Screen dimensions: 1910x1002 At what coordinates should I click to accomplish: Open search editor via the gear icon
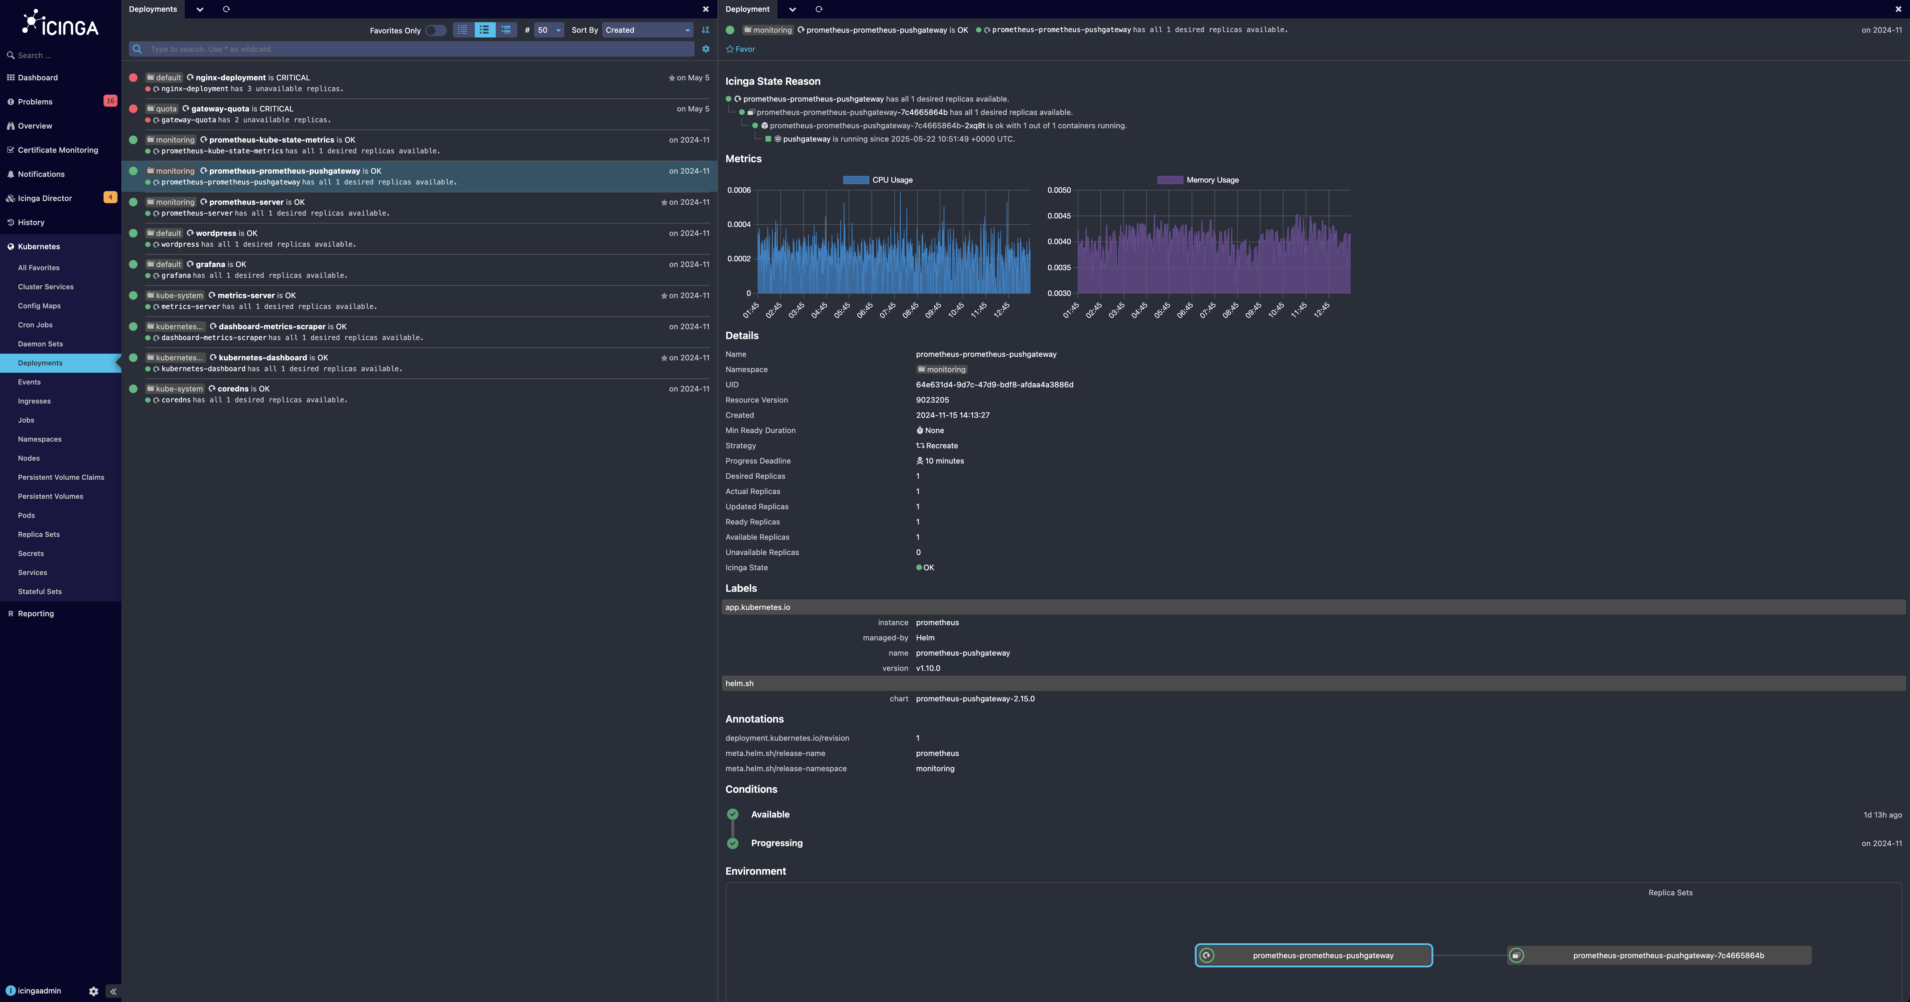[x=705, y=49]
